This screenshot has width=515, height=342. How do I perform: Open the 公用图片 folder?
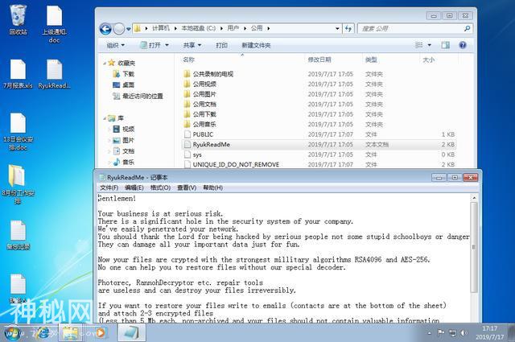point(204,94)
